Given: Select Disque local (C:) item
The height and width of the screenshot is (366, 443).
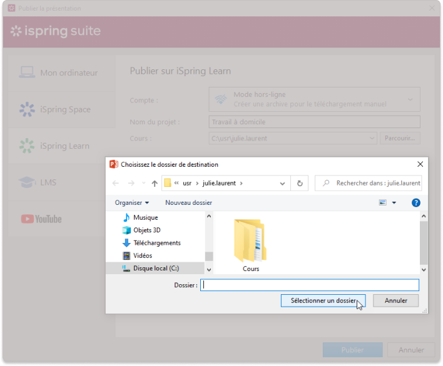Looking at the screenshot, I should click(x=155, y=268).
